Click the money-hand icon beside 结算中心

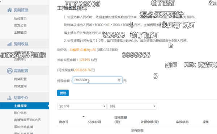[x=9, y=97]
